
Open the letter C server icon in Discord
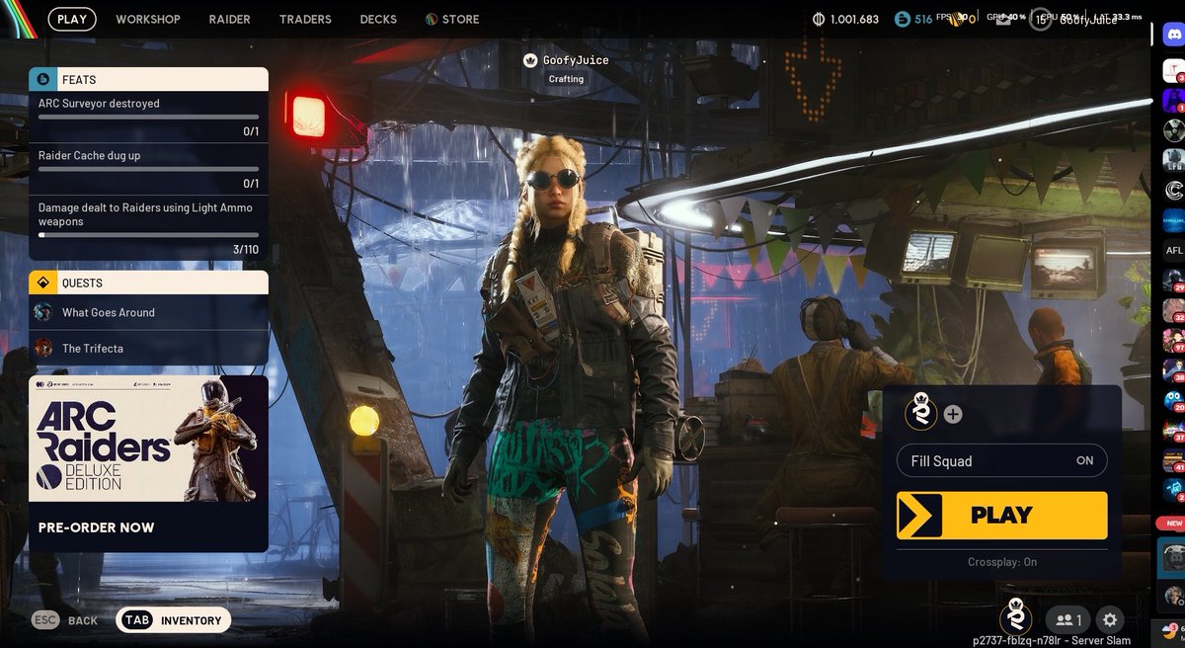[x=1173, y=190]
